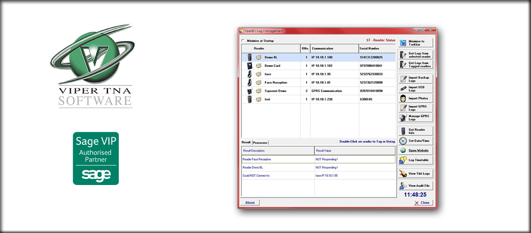Click the Get Reader Info button
The height and width of the screenshot is (233, 531).
pos(415,131)
